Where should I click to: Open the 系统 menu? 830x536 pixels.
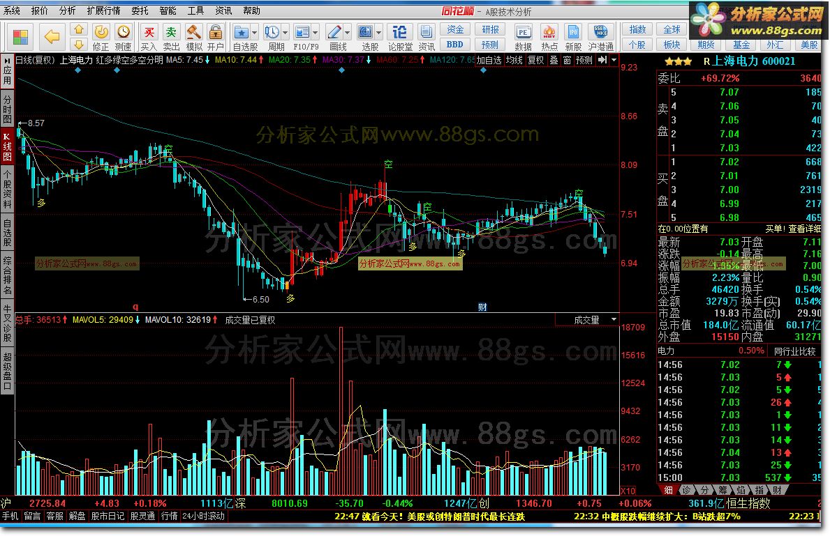pyautogui.click(x=11, y=10)
